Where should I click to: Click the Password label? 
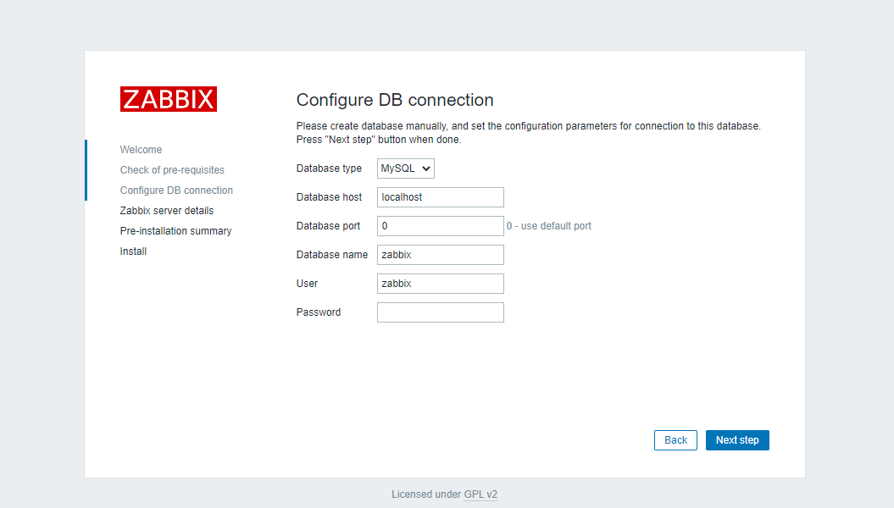point(318,312)
